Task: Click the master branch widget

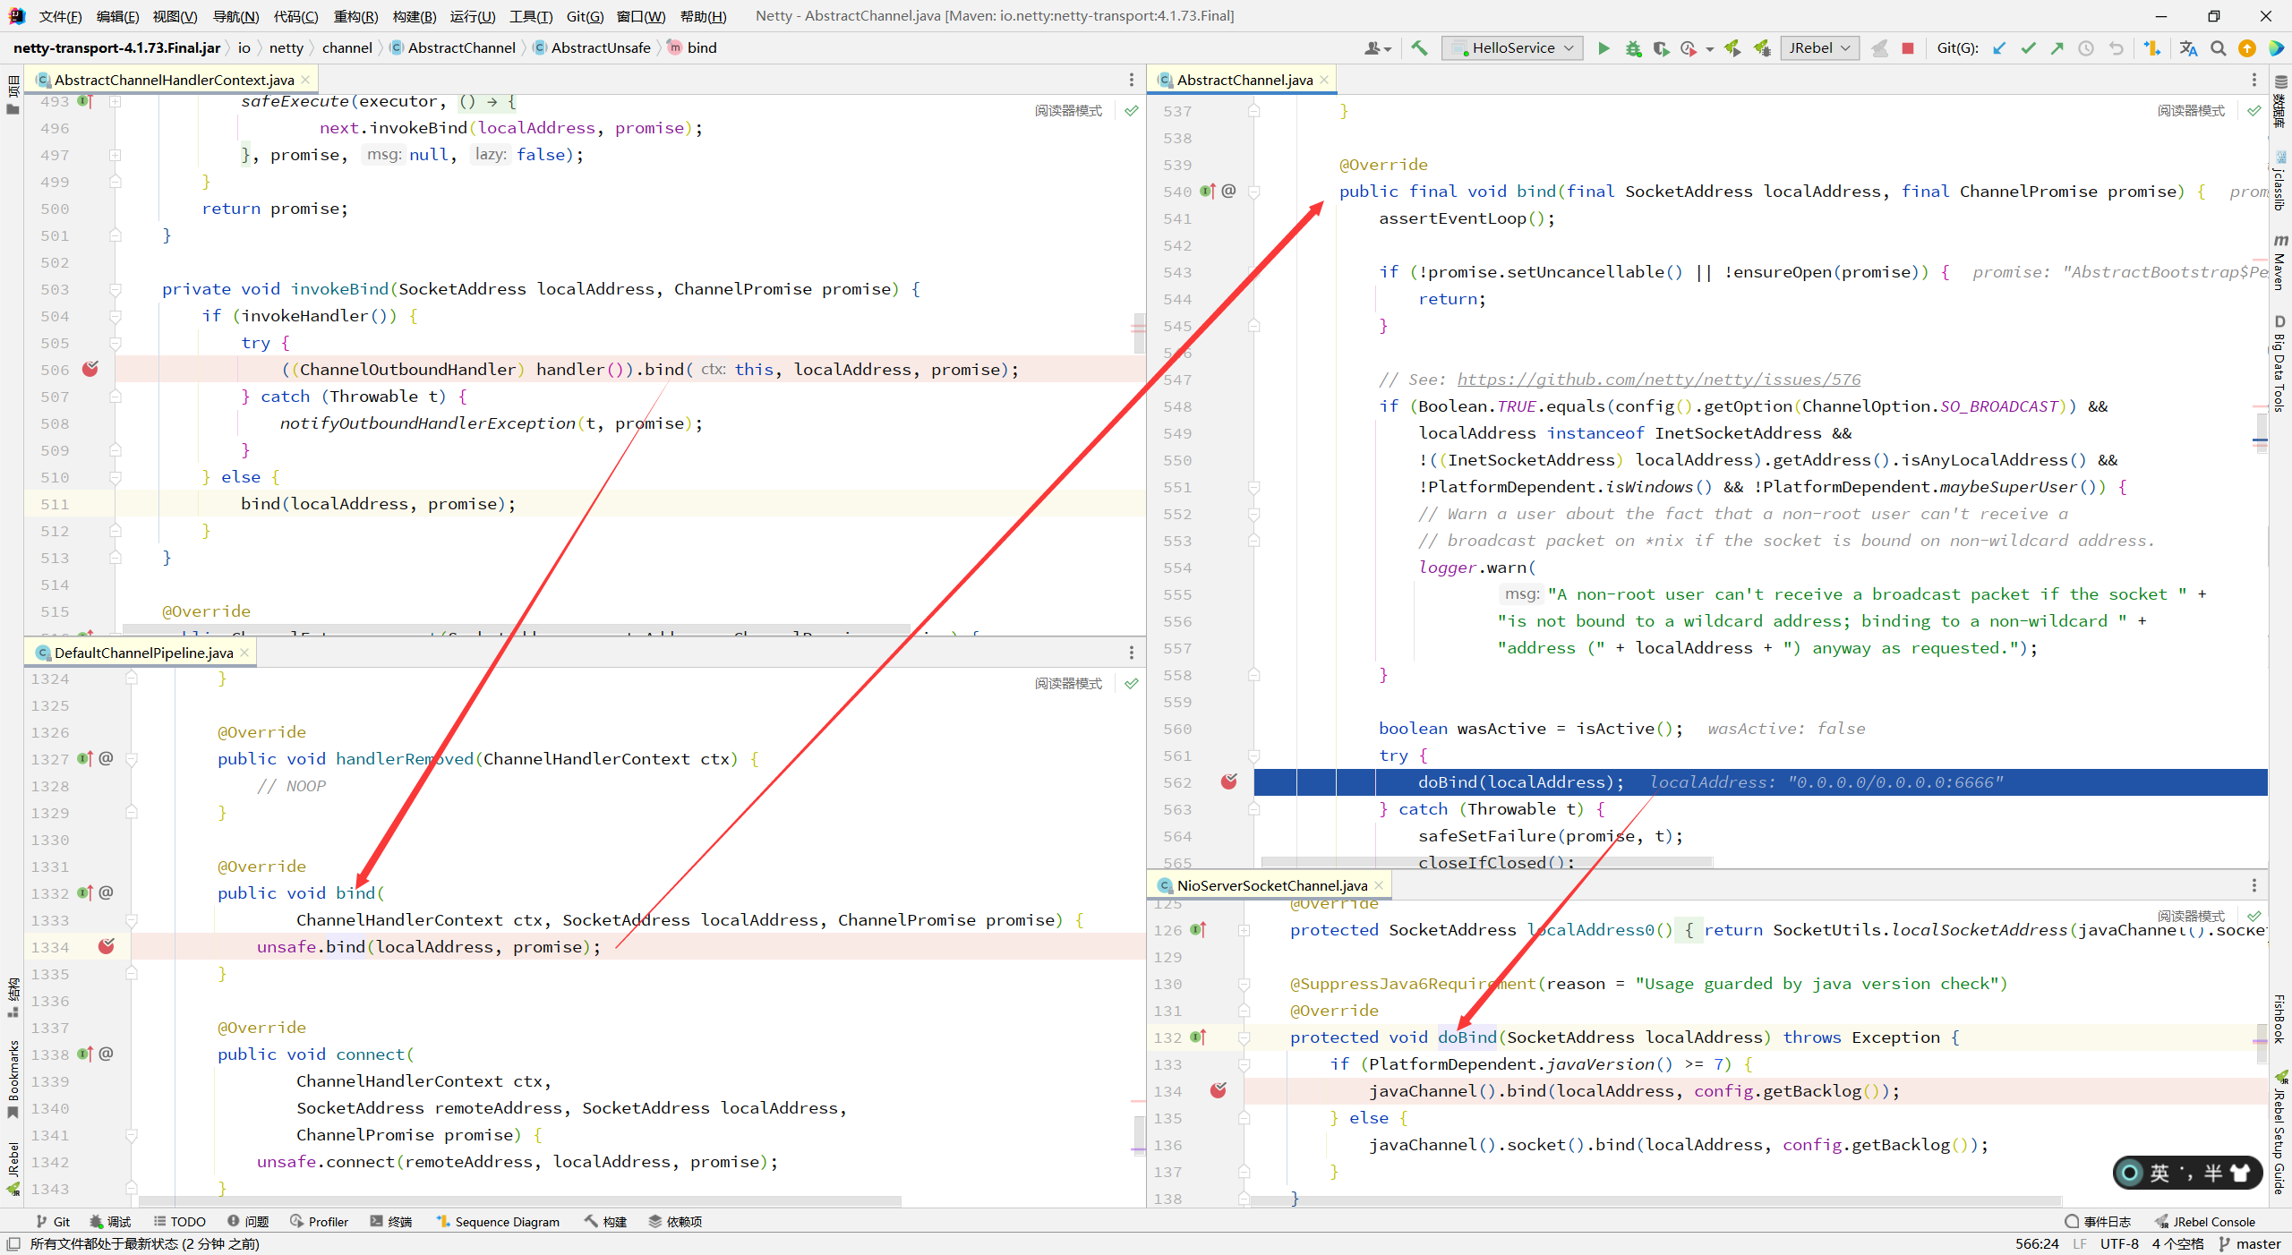Action: [x=2249, y=1243]
